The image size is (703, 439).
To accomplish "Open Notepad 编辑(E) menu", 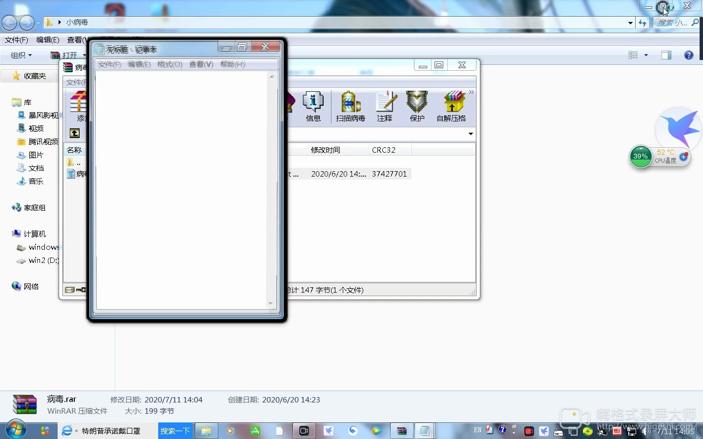I will coord(139,64).
